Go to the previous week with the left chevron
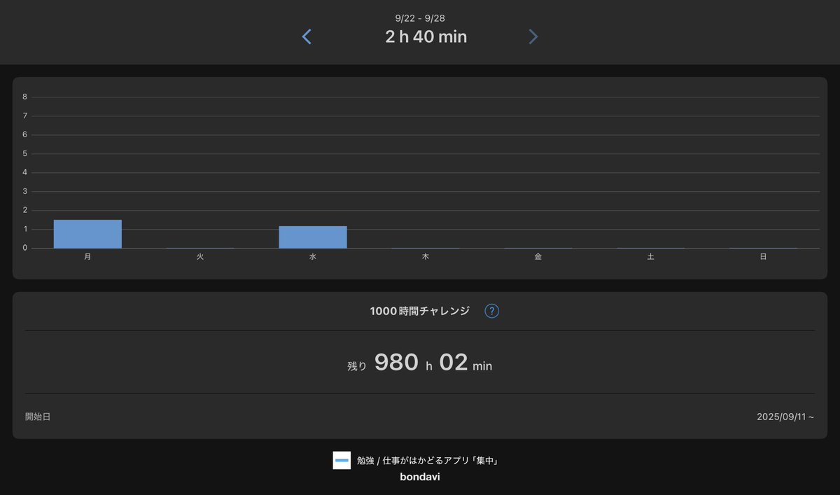Viewport: 840px width, 495px height. (x=307, y=36)
